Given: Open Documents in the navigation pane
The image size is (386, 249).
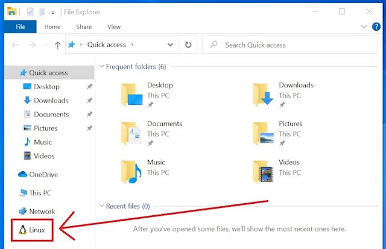Looking at the screenshot, I should [x=51, y=115].
